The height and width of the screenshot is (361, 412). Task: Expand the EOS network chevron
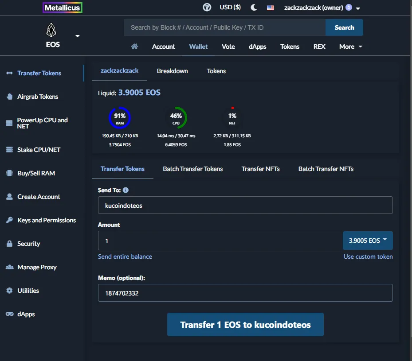point(78,36)
